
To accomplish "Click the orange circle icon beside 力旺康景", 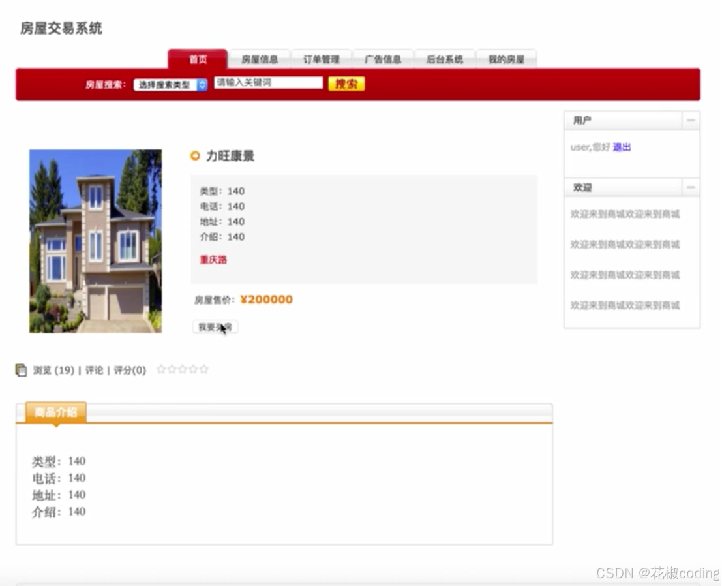I will pyautogui.click(x=195, y=156).
